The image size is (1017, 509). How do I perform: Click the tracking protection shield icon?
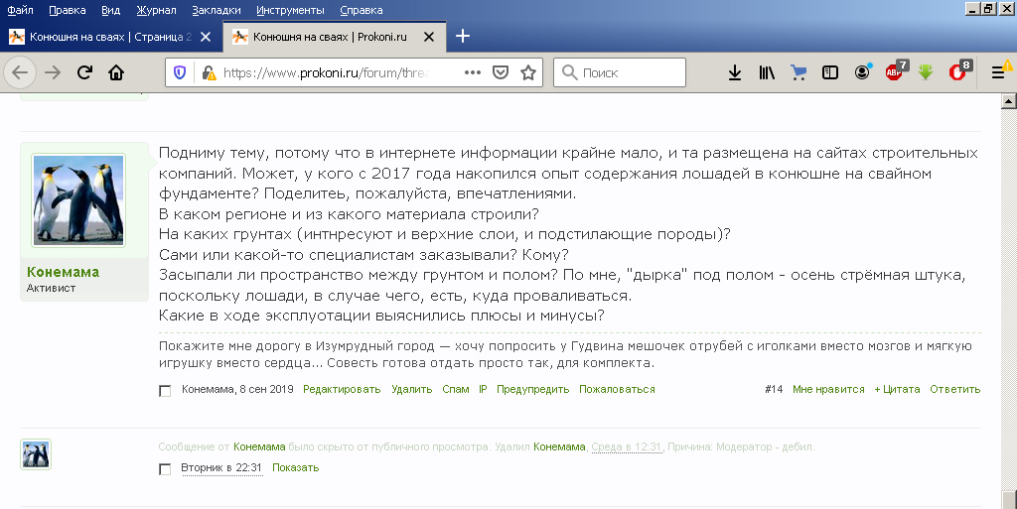pyautogui.click(x=180, y=72)
